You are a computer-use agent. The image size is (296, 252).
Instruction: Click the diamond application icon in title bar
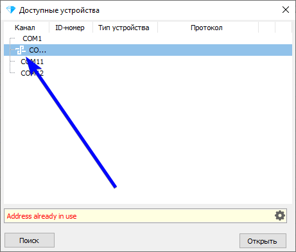point(11,10)
